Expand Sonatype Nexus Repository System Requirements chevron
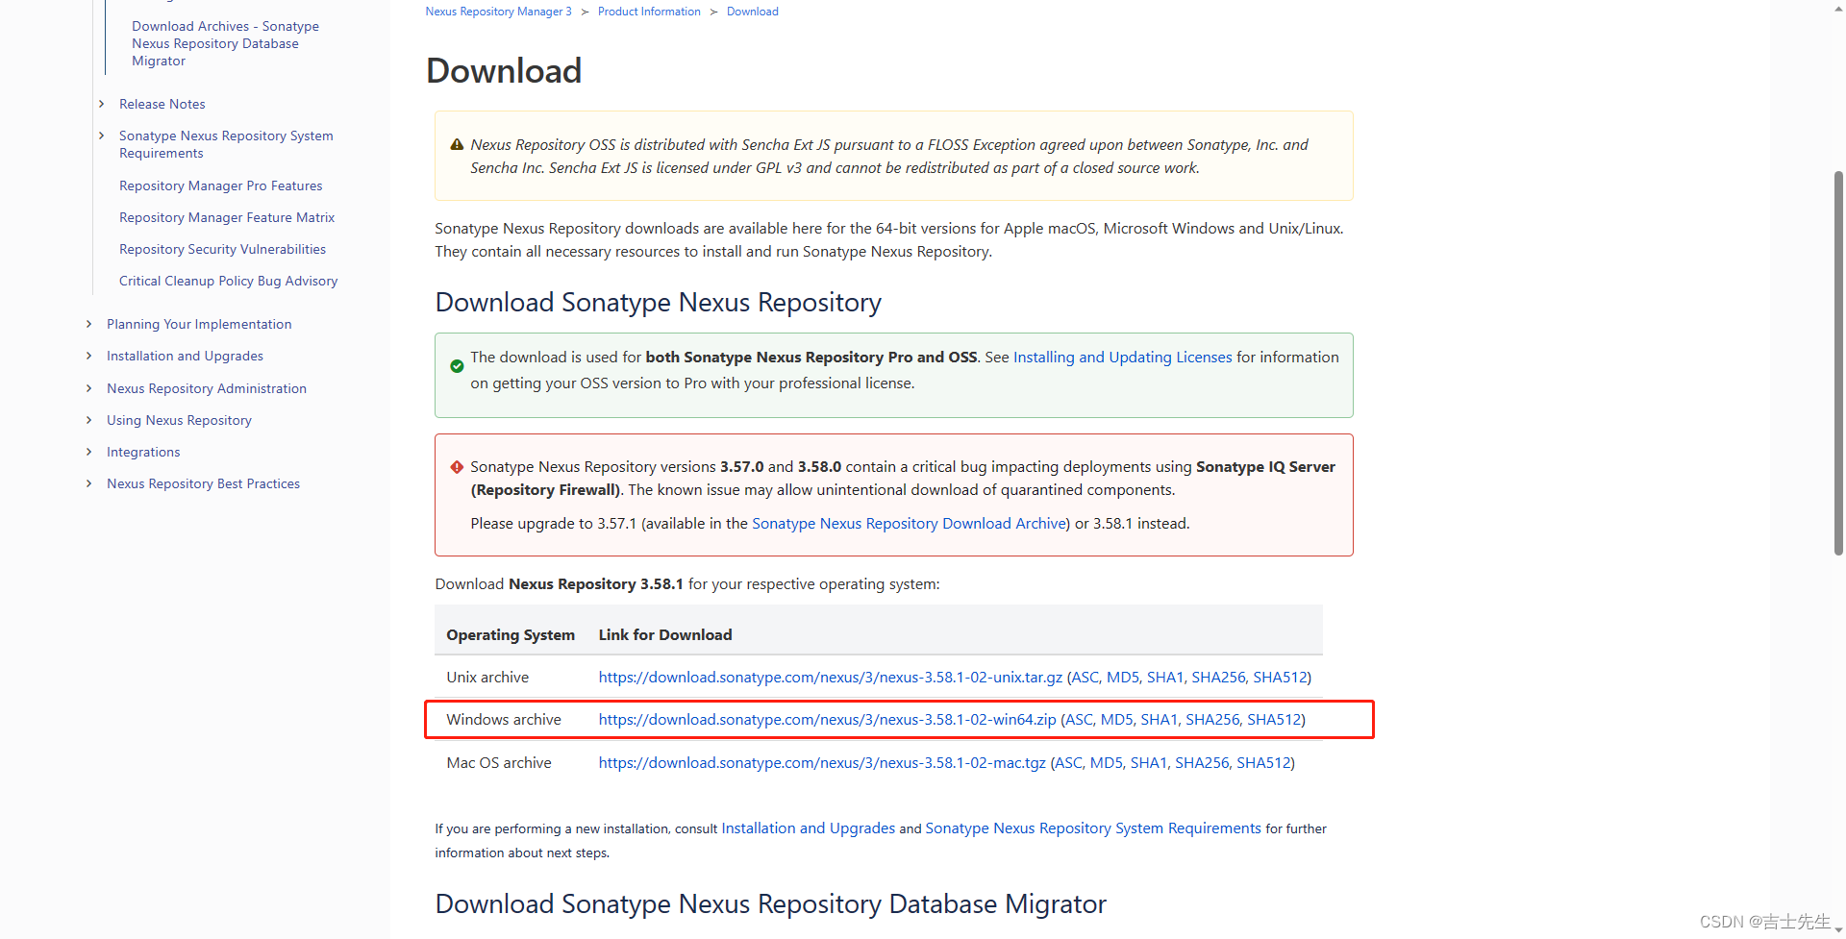 click(101, 136)
